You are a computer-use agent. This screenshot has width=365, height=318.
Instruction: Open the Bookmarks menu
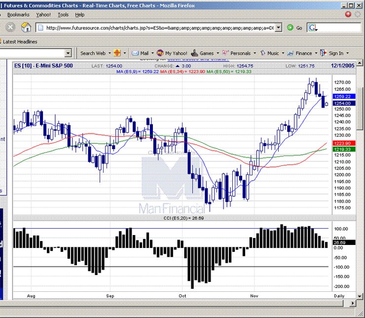(x=18, y=15)
